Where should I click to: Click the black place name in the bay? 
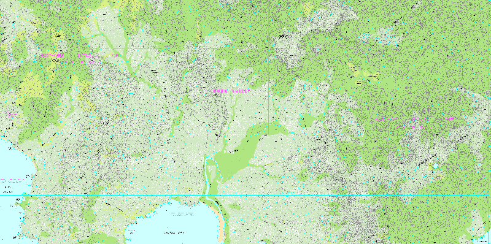tap(174, 232)
